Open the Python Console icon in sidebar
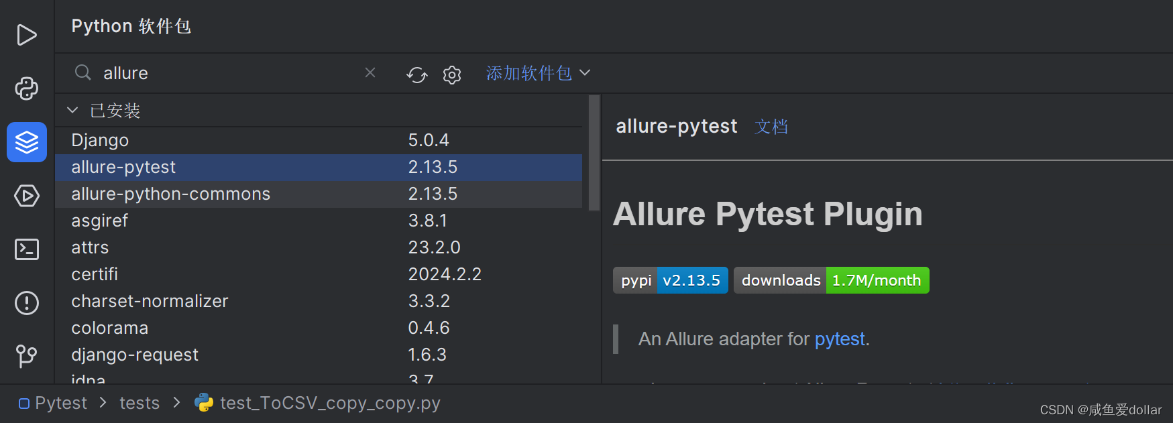Viewport: 1173px width, 423px height. tap(27, 88)
